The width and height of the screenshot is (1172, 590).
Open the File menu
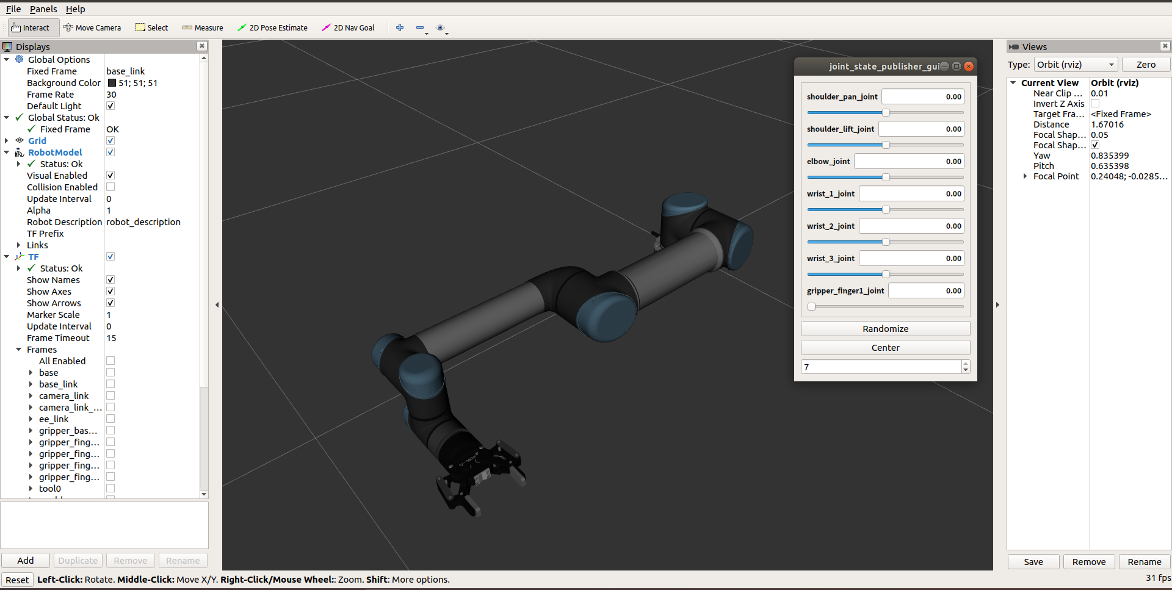point(13,9)
